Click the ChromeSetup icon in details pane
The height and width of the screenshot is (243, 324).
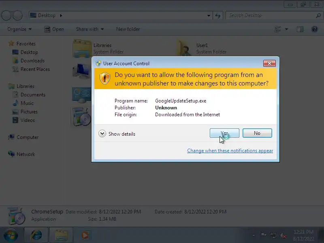click(x=16, y=216)
